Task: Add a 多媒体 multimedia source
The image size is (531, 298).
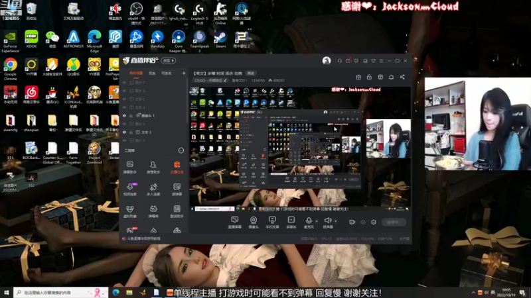Action: [x=291, y=223]
